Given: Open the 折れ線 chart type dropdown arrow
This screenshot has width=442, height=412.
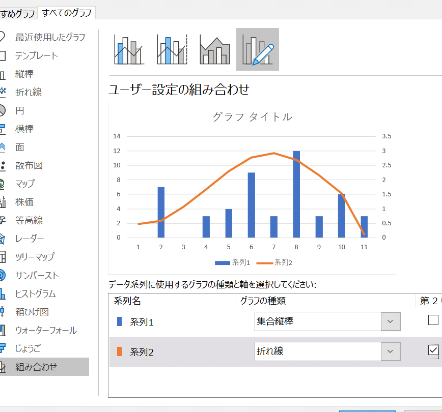Looking at the screenshot, I should point(390,351).
